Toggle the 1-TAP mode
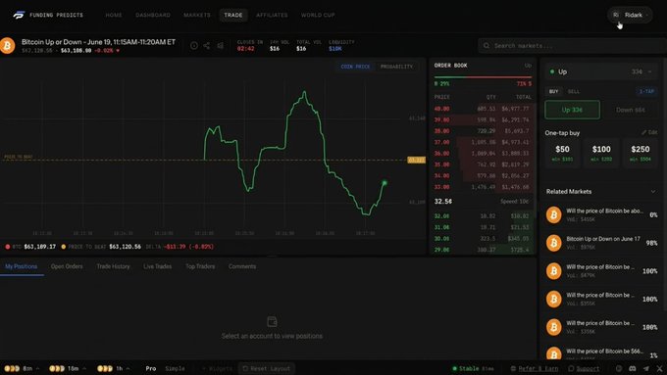The width and height of the screenshot is (667, 375). coord(646,91)
